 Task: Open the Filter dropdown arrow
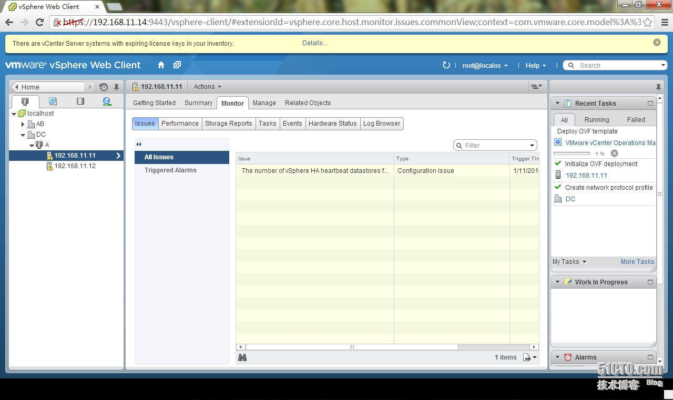click(532, 146)
